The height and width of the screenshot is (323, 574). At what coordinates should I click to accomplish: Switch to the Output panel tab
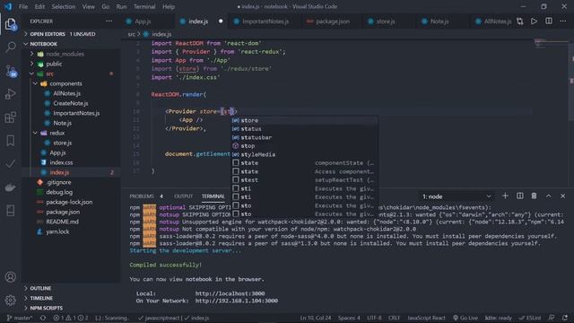point(183,196)
